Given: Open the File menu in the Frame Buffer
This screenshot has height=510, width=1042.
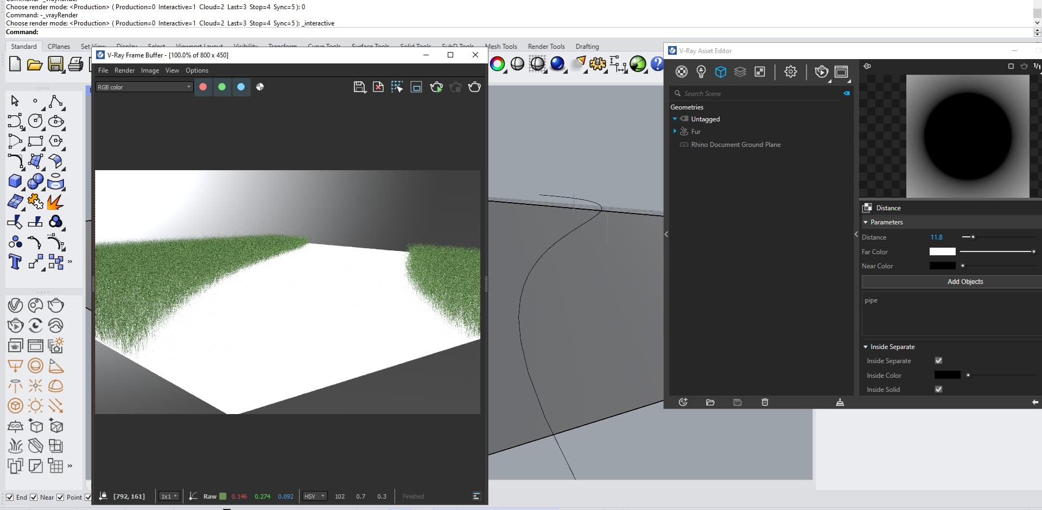Looking at the screenshot, I should point(103,70).
